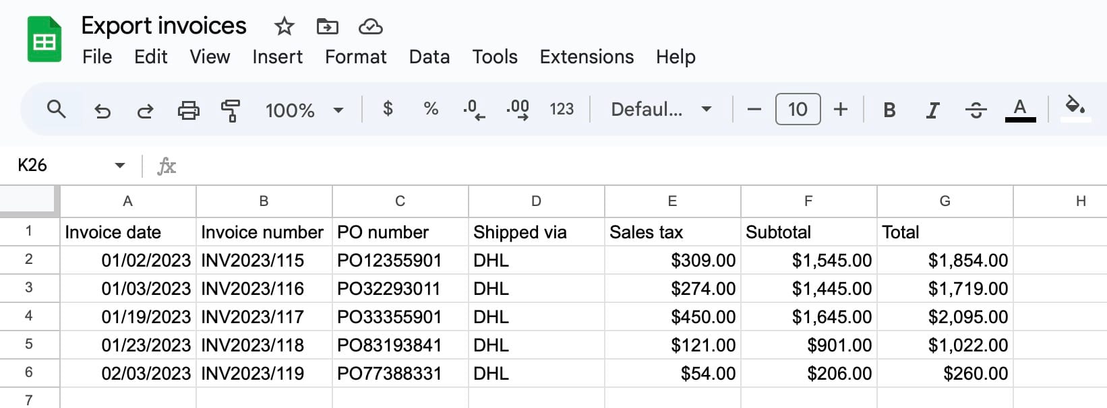Activate the paint format tool
The width and height of the screenshot is (1107, 408).
pyautogui.click(x=231, y=110)
